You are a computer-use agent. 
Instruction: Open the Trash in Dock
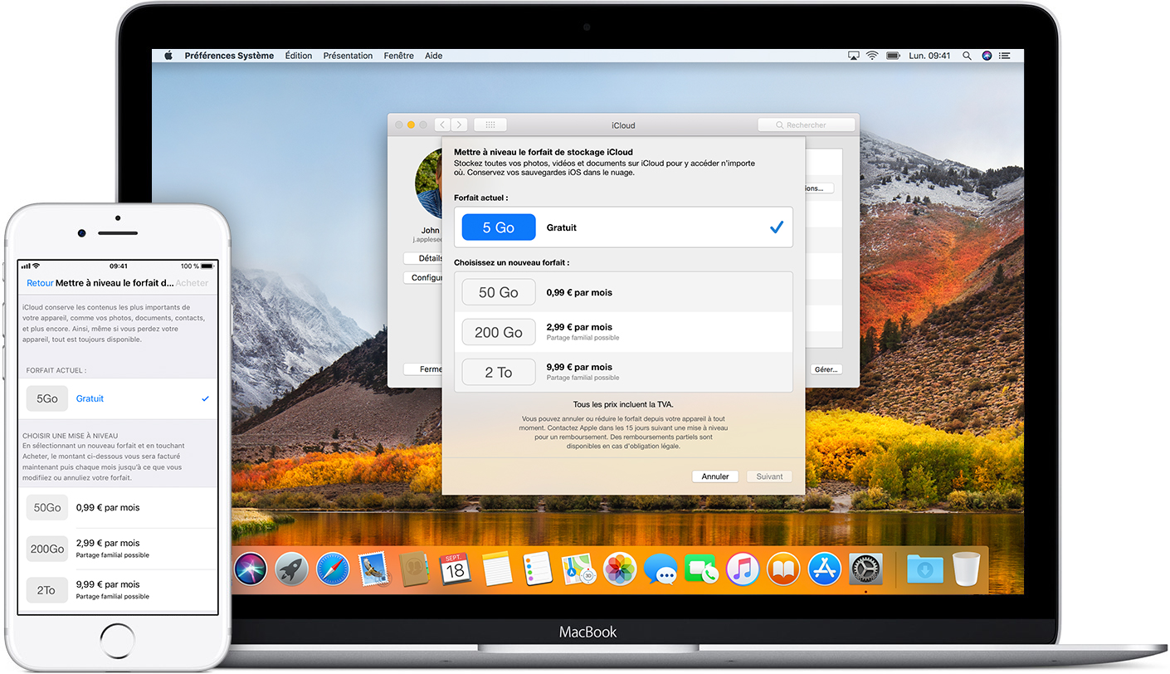pyautogui.click(x=966, y=569)
